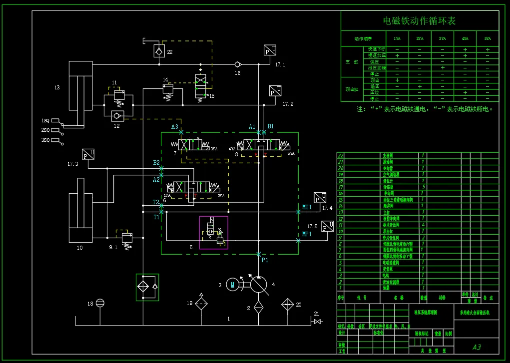Click the relief valve in the magenta box
Screen dimensions: 510x363
click(x=214, y=233)
